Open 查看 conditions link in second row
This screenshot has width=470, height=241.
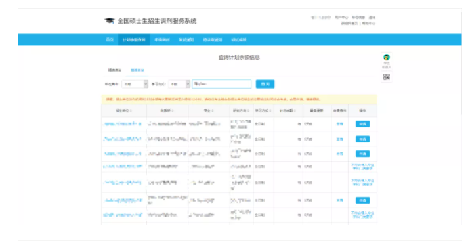pos(339,139)
